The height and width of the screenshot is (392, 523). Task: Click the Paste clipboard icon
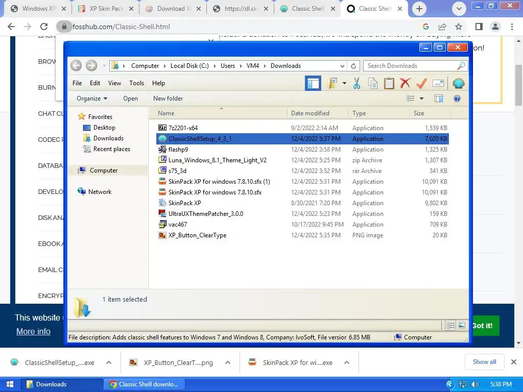tap(389, 83)
